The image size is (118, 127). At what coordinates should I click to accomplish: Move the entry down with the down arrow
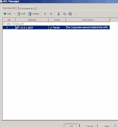[x=51, y=14]
